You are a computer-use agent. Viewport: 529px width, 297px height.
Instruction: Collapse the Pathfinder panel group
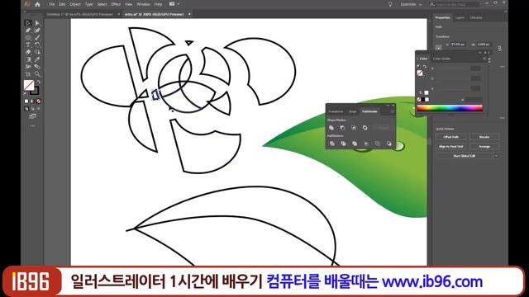tap(388, 106)
